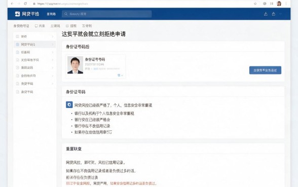Click the last red link at page bottom
Screen dimensions: 298x187
[x=133, y=183]
